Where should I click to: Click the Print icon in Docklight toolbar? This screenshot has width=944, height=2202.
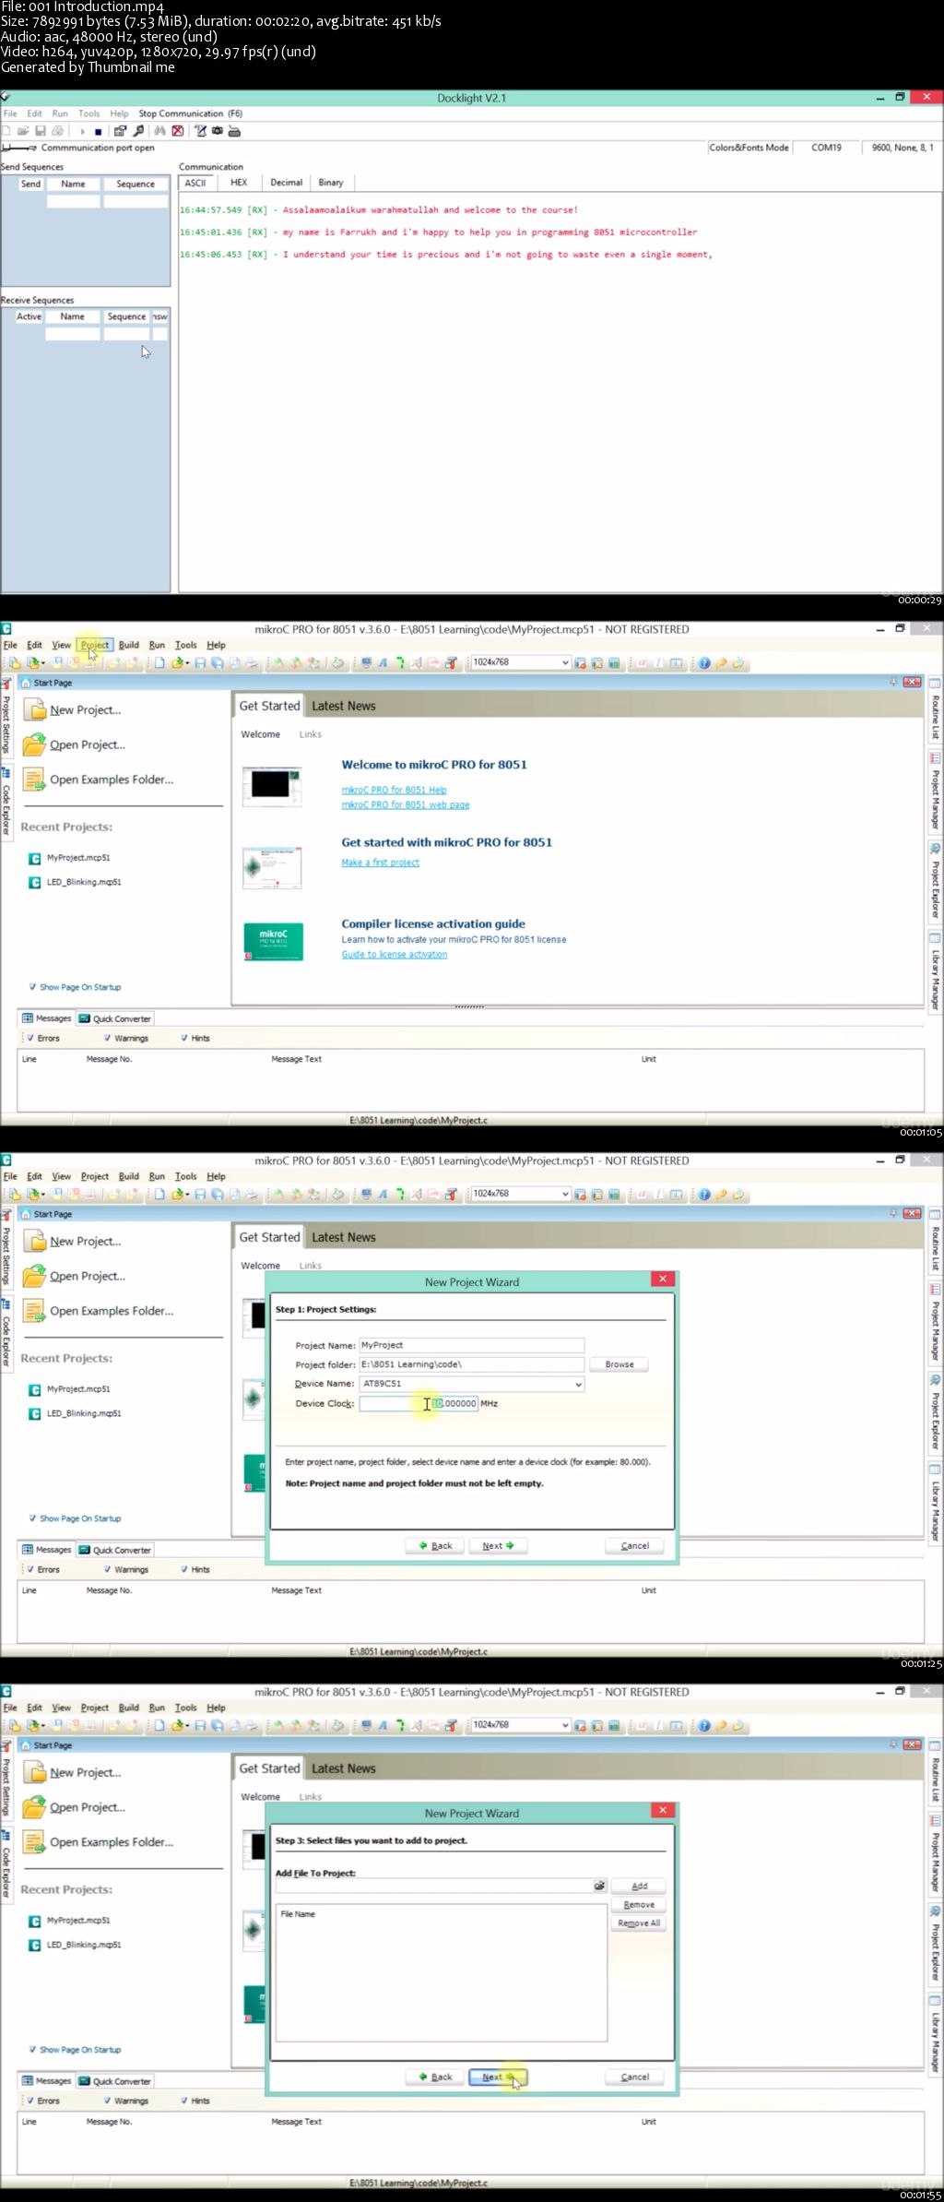coord(58,131)
